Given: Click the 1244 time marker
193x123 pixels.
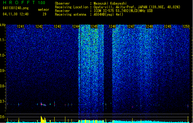Looking at the screenshot, I should point(76,26).
